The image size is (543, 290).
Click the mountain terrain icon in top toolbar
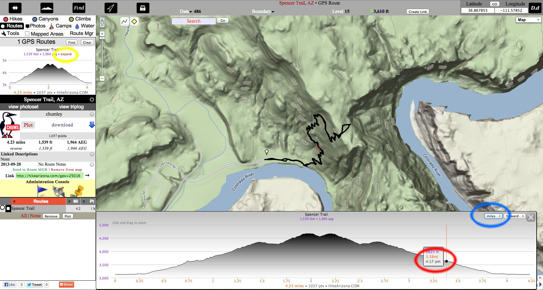[47, 8]
